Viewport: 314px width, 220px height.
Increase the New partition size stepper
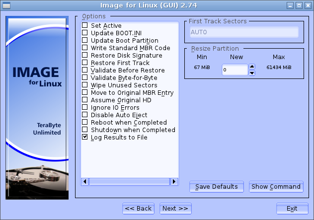252,67
